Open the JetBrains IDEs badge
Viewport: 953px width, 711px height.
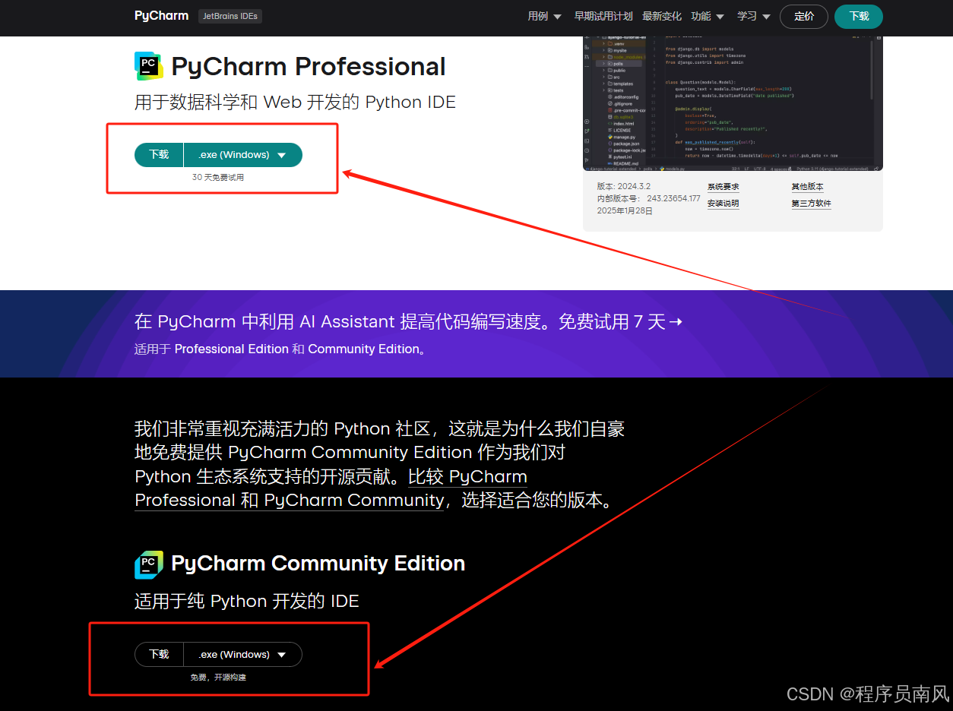230,16
